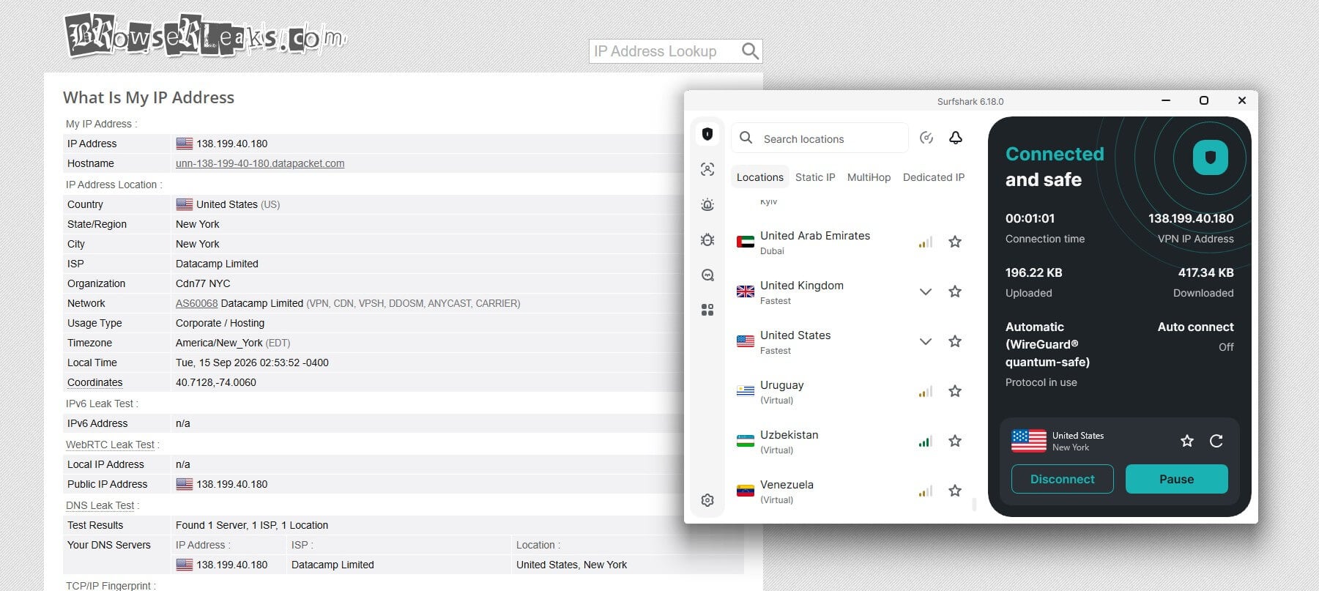Click the 417.34 KB downloaded value

(x=1205, y=272)
